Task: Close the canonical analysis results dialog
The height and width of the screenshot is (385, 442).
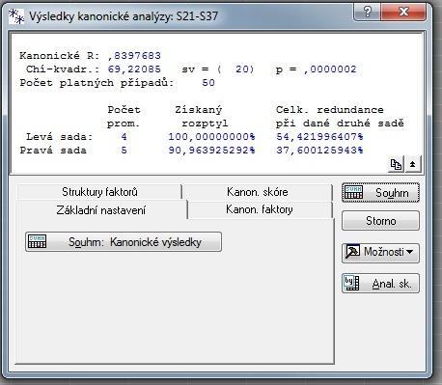Action: coord(403,13)
